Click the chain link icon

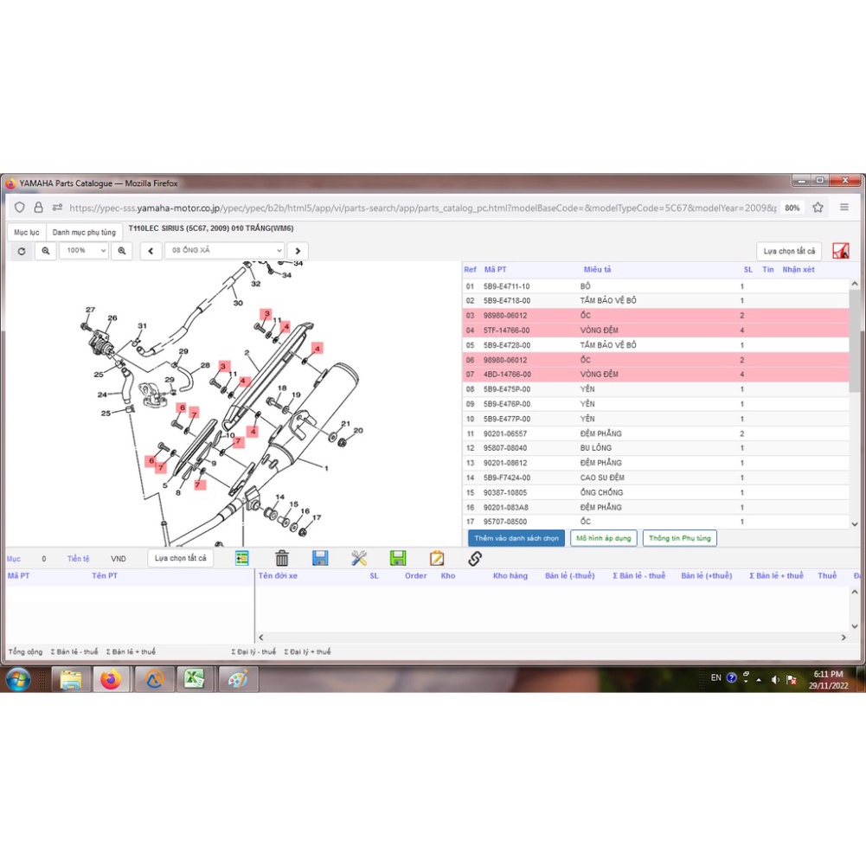point(475,559)
